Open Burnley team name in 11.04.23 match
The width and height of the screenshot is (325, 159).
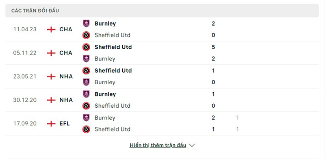point(105,24)
